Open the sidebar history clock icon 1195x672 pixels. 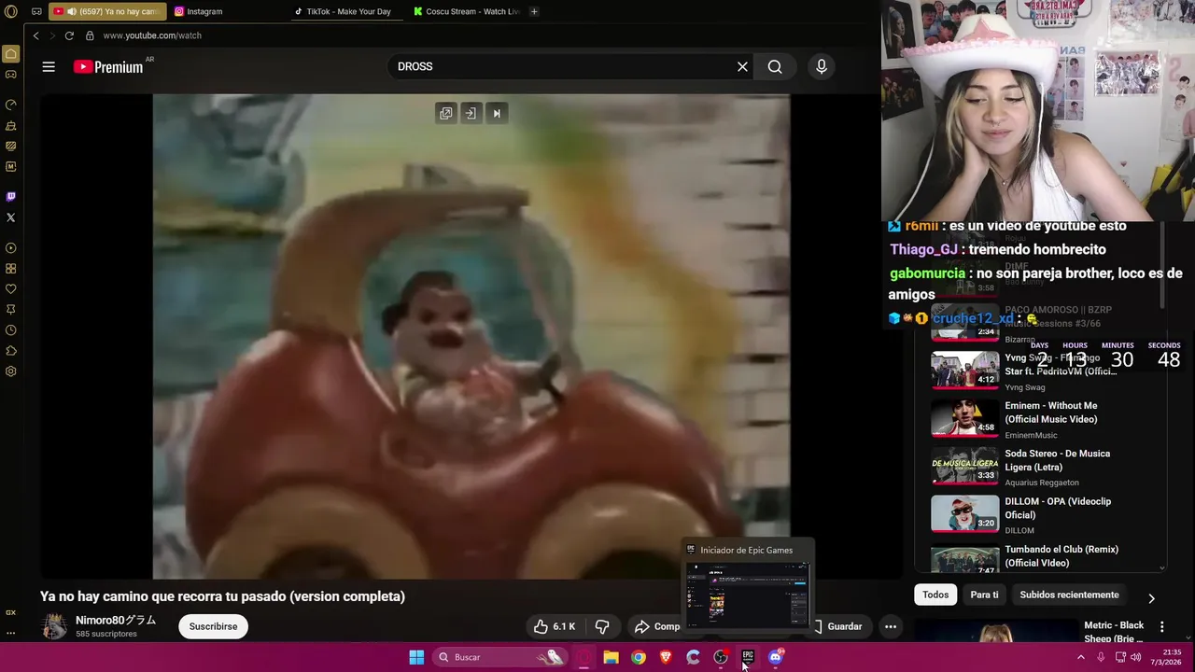10,330
